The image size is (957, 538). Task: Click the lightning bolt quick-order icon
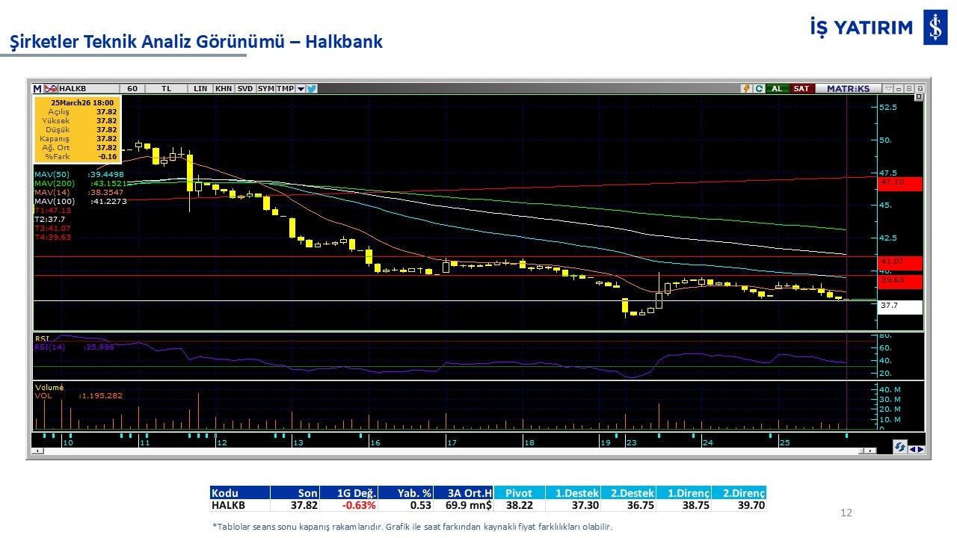[x=745, y=88]
